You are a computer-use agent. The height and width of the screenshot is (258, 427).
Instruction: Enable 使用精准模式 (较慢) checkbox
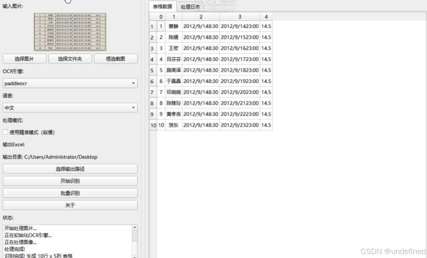(5, 132)
